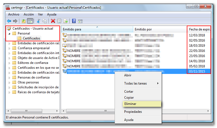This screenshot has height=128, width=217.
Task: Click the red X Delete toolbar icon
Action: [x=53, y=21]
